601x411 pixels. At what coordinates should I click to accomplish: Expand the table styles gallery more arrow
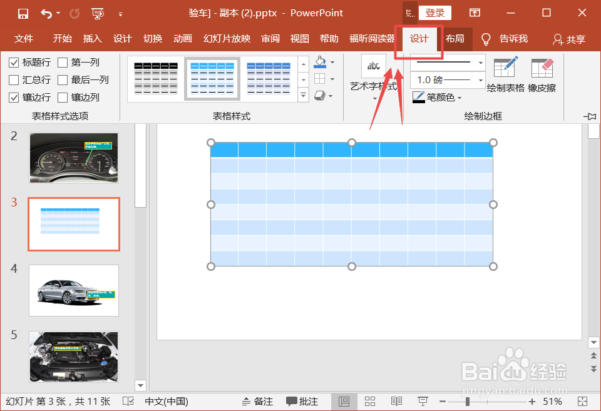click(303, 94)
